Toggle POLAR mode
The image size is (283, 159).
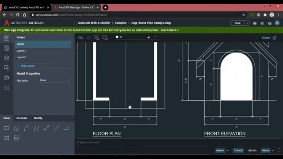(265, 150)
